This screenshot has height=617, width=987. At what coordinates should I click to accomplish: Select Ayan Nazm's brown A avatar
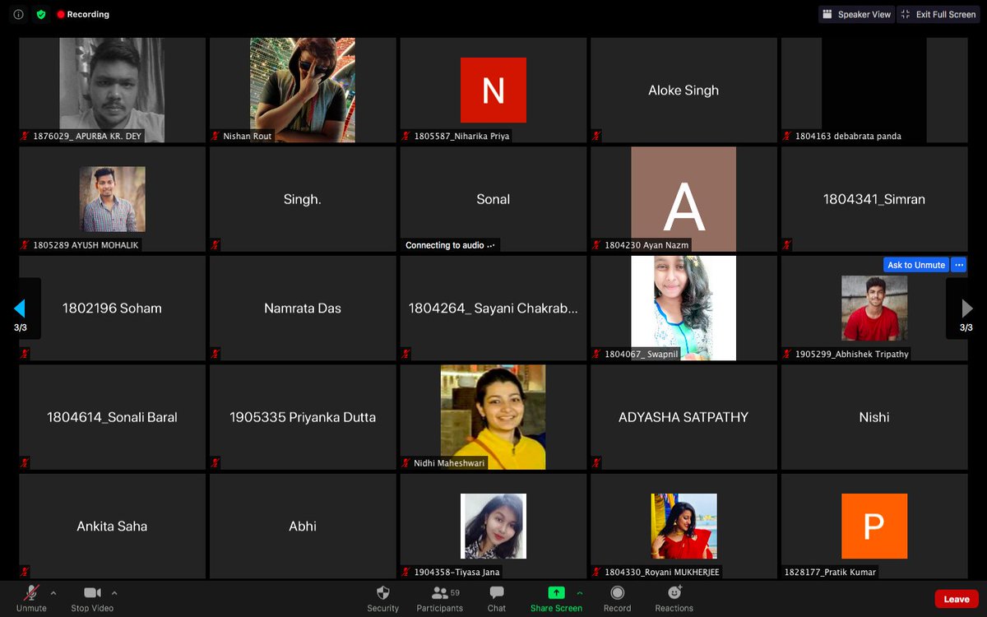coord(683,199)
